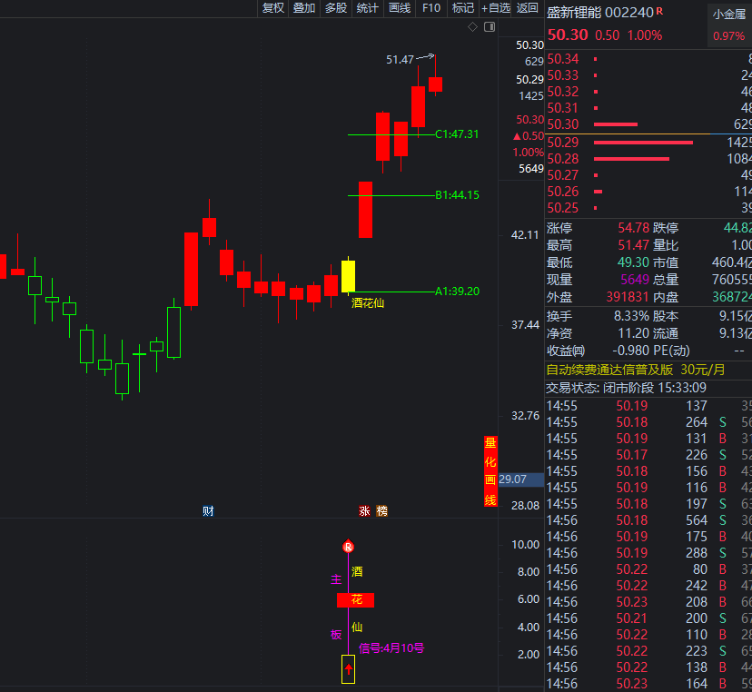Viewport: 752px width, 692px height.
Task: Toggle 多股 multi-stock view
Action: [336, 8]
